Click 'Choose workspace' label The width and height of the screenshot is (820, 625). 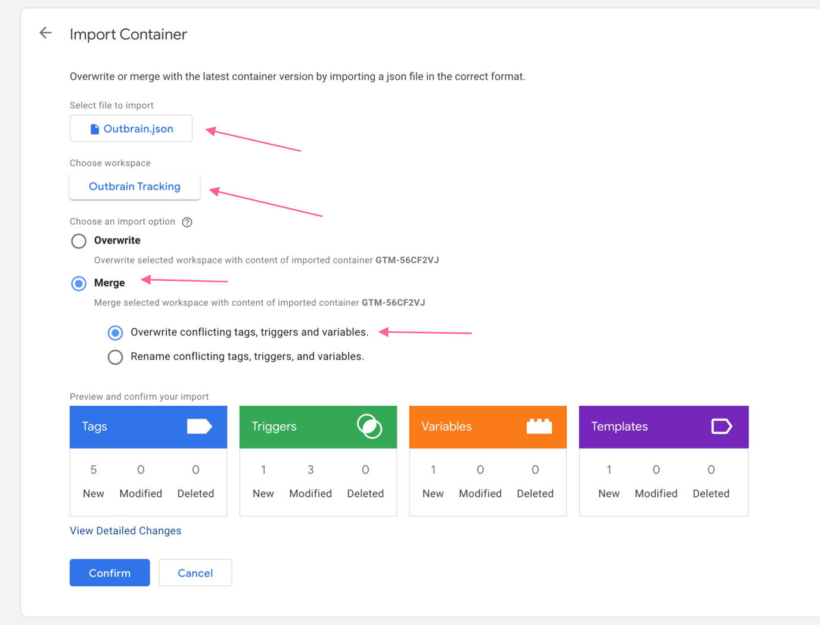(110, 163)
